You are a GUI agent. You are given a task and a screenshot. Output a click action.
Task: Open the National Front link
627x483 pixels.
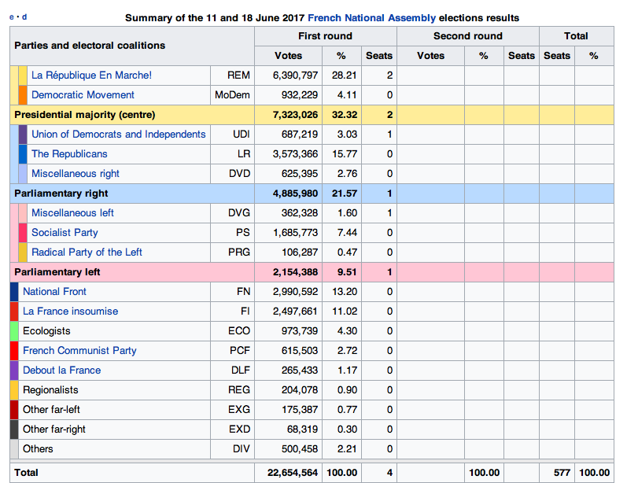(54, 292)
